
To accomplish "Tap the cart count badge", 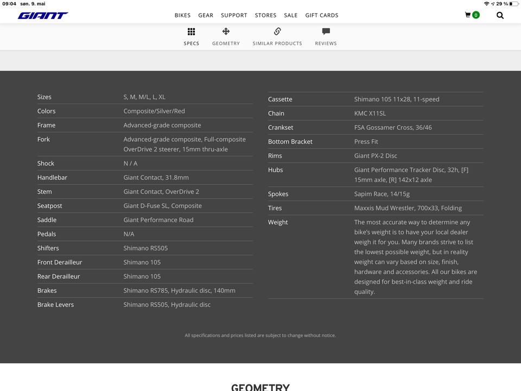I will [476, 15].
